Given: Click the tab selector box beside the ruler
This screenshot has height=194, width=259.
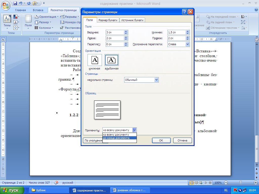Looking at the screenshot, I should (3, 39).
